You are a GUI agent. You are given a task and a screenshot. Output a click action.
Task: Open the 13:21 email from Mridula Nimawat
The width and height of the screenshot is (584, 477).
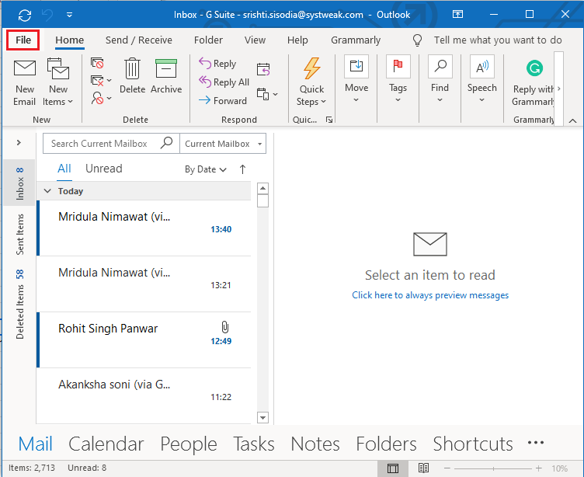[144, 284]
